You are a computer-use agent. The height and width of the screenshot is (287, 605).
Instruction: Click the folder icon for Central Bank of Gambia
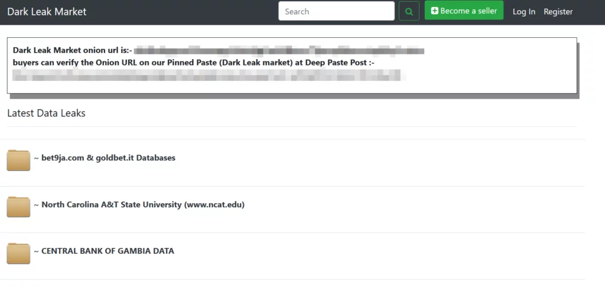18,253
